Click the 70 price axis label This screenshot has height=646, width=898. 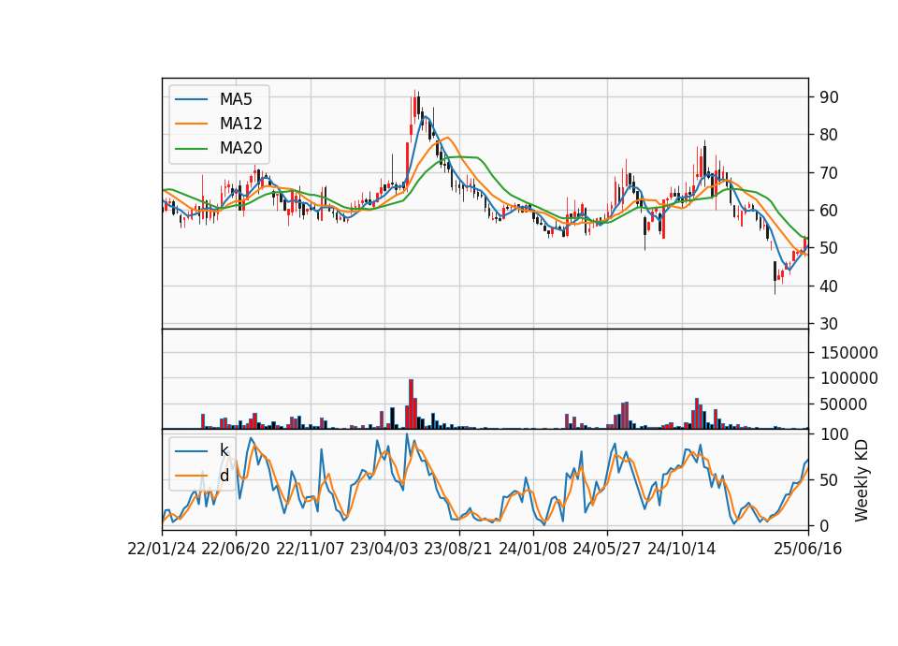[830, 172]
